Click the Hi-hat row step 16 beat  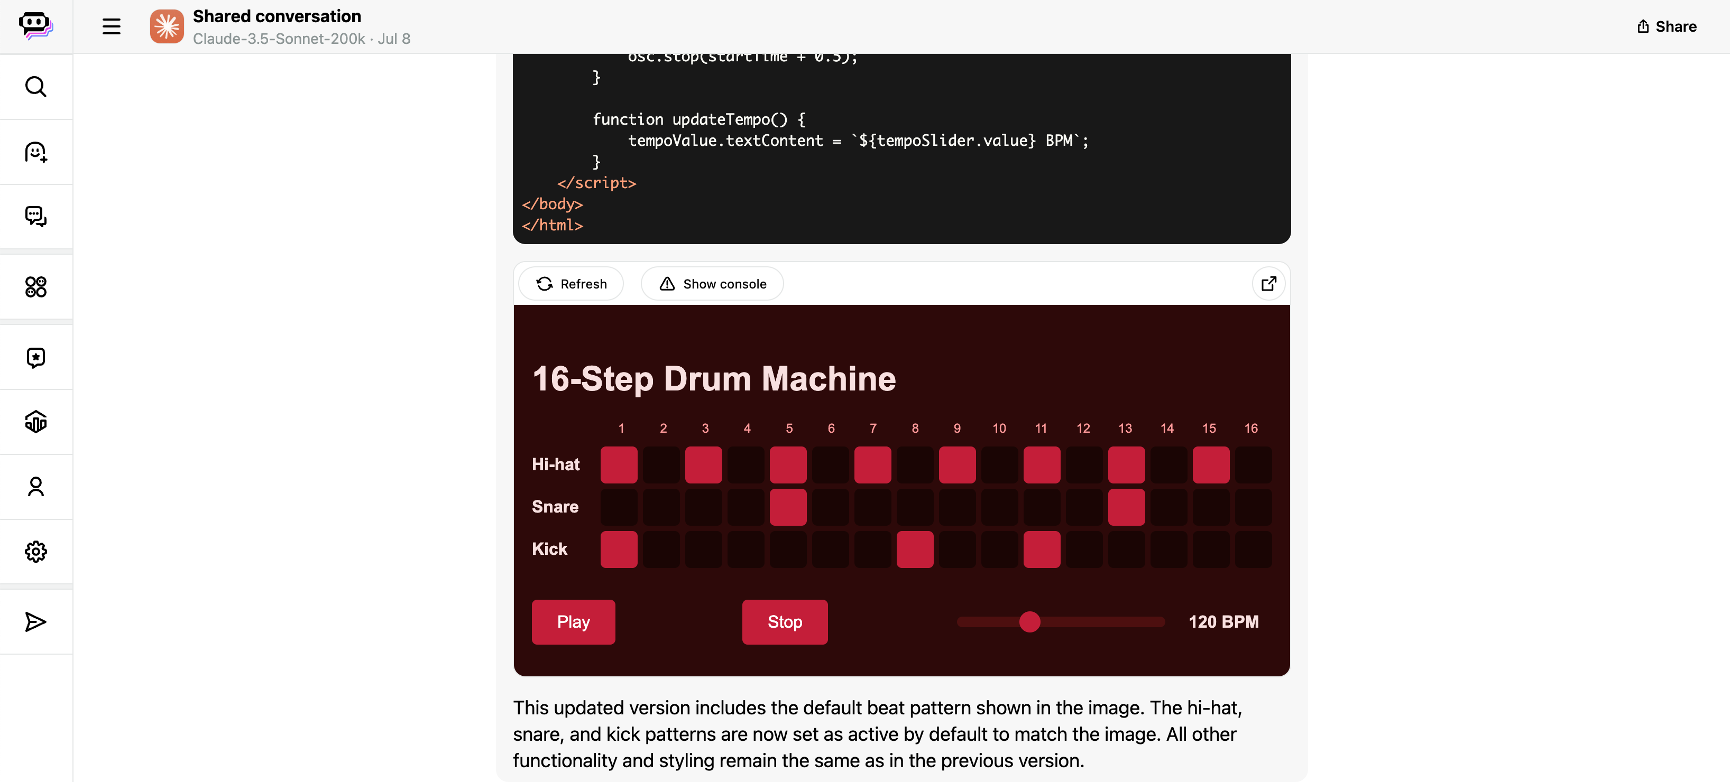coord(1251,463)
